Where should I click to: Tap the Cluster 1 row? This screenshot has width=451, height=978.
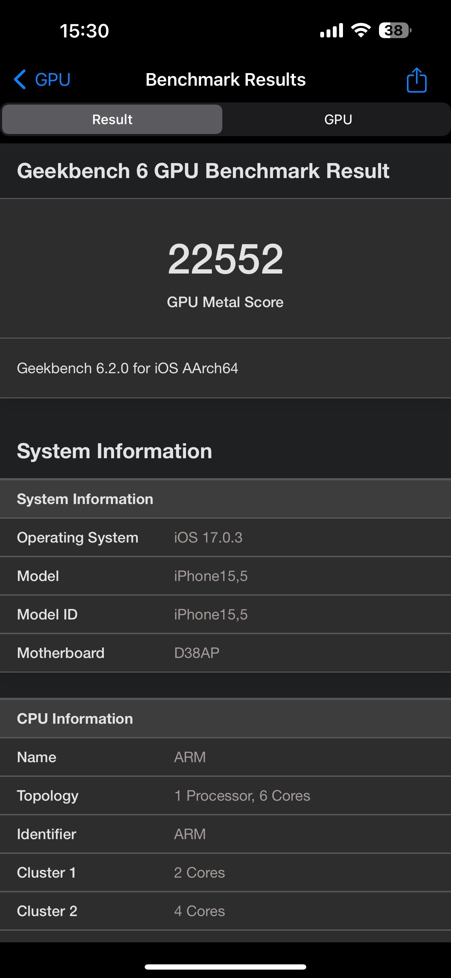[225, 872]
